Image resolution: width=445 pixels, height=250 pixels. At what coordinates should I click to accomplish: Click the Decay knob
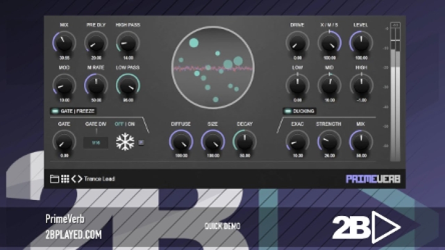pyautogui.click(x=245, y=141)
